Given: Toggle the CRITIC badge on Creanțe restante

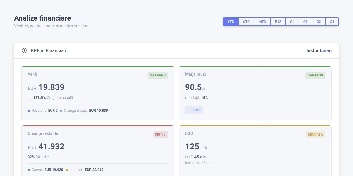Looking at the screenshot, I should click(160, 134).
